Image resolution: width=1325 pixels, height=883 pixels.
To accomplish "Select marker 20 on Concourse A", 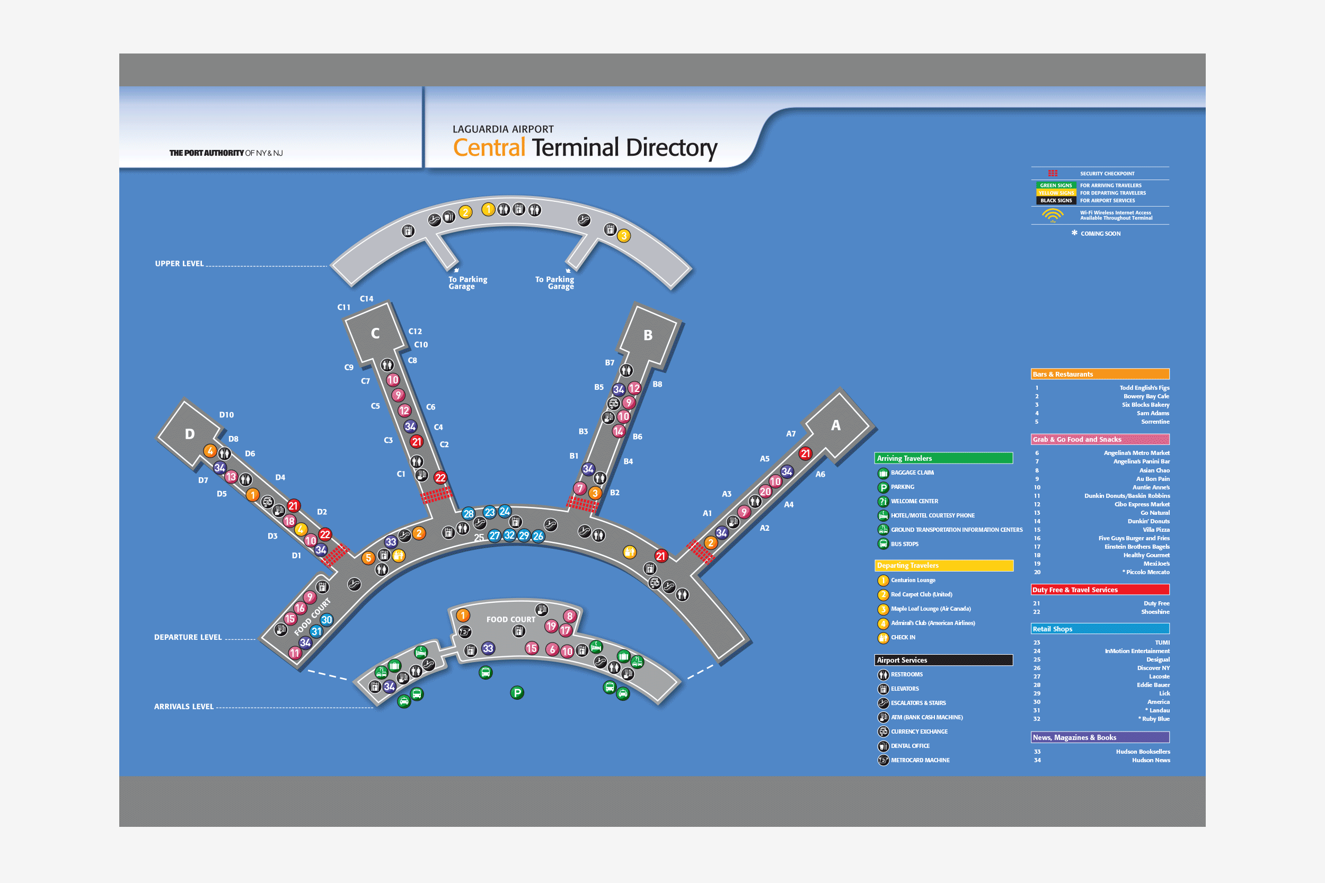I will (764, 492).
